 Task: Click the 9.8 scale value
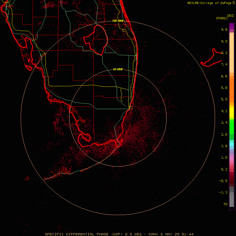pos(224,29)
